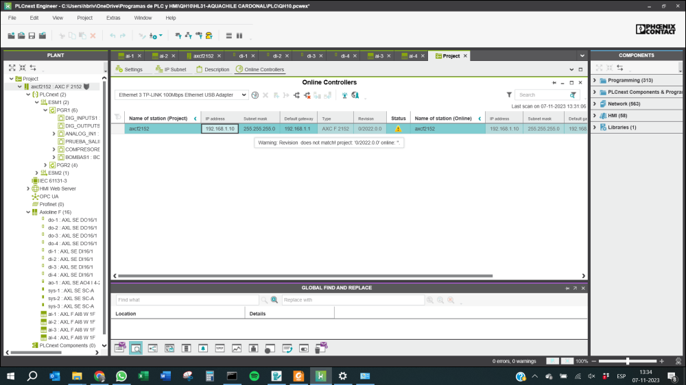Expand the Programming (313) components section
The image size is (686, 385).
pyautogui.click(x=595, y=80)
